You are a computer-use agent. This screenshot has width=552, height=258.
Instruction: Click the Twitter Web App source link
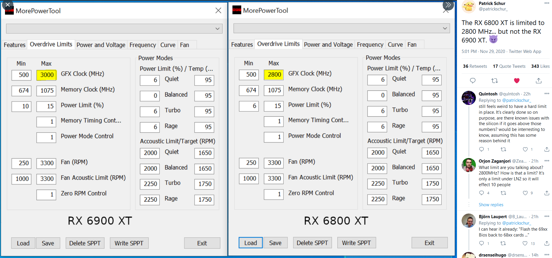click(525, 51)
